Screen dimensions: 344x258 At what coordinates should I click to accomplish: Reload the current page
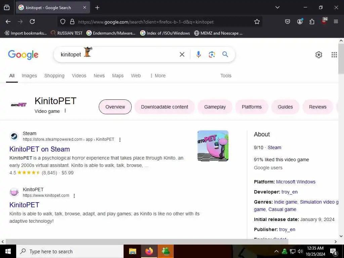point(32,21)
